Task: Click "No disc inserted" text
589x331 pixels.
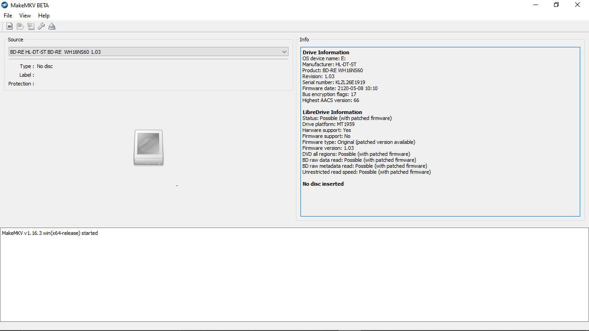Action: point(323,184)
